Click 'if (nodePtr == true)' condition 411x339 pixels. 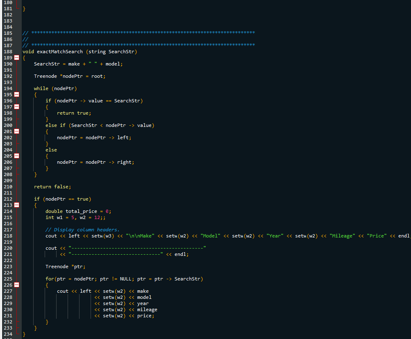tap(62, 199)
